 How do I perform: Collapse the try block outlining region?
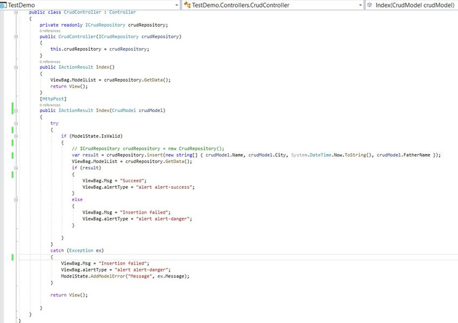coord(16,123)
